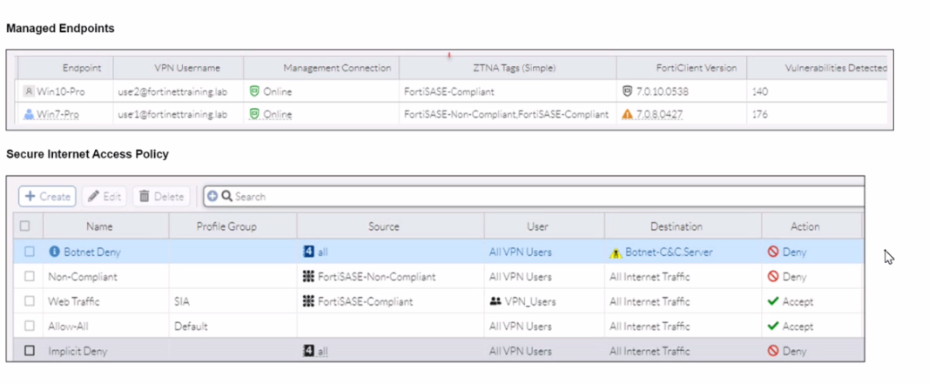Image resolution: width=929 pixels, height=384 pixels.
Task: Click the Win7-Pro endpoint user icon
Action: click(29, 115)
